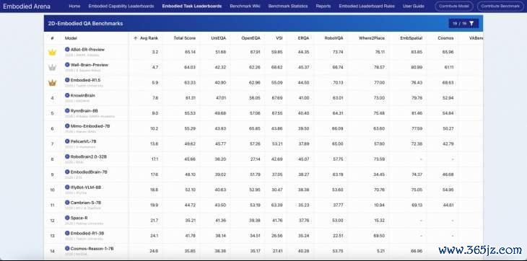Open the Cosmos-Reason-1-7B model link
Viewport: 527px width, 261px height.
tap(92, 249)
